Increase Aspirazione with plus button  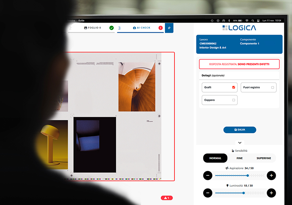271,175
